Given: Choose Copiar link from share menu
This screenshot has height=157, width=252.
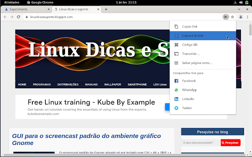Looking at the screenshot, I should (203, 27).
